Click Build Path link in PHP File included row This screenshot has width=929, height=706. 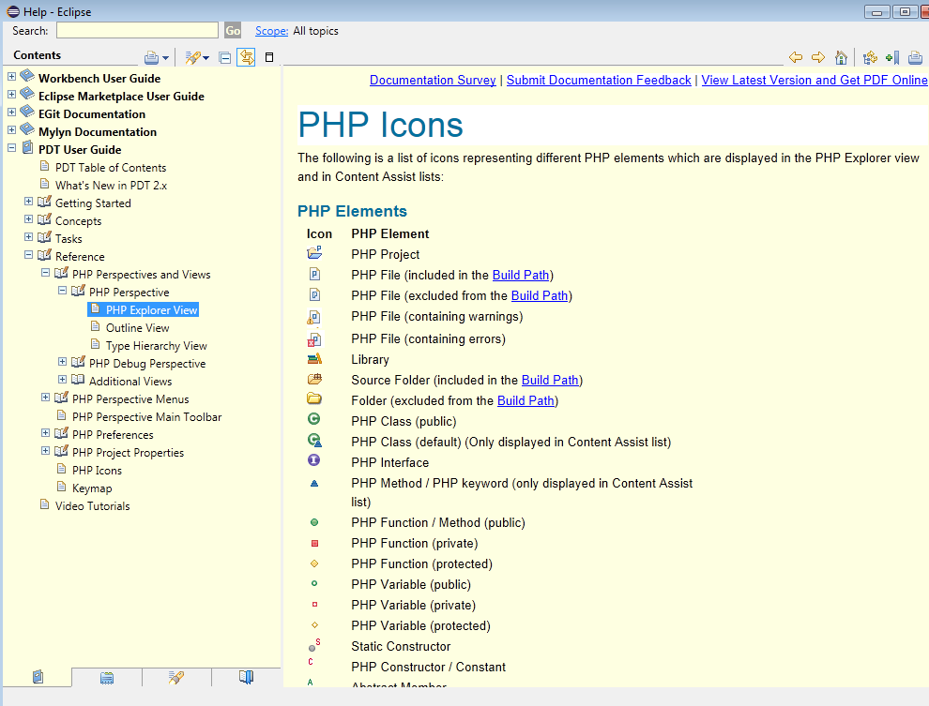(x=521, y=275)
